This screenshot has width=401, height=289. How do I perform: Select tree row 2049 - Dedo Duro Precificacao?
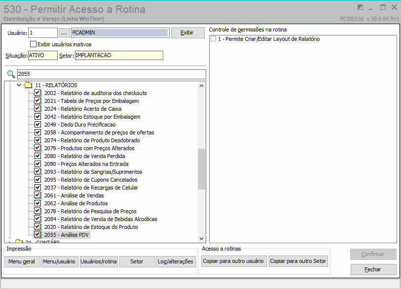(x=80, y=125)
